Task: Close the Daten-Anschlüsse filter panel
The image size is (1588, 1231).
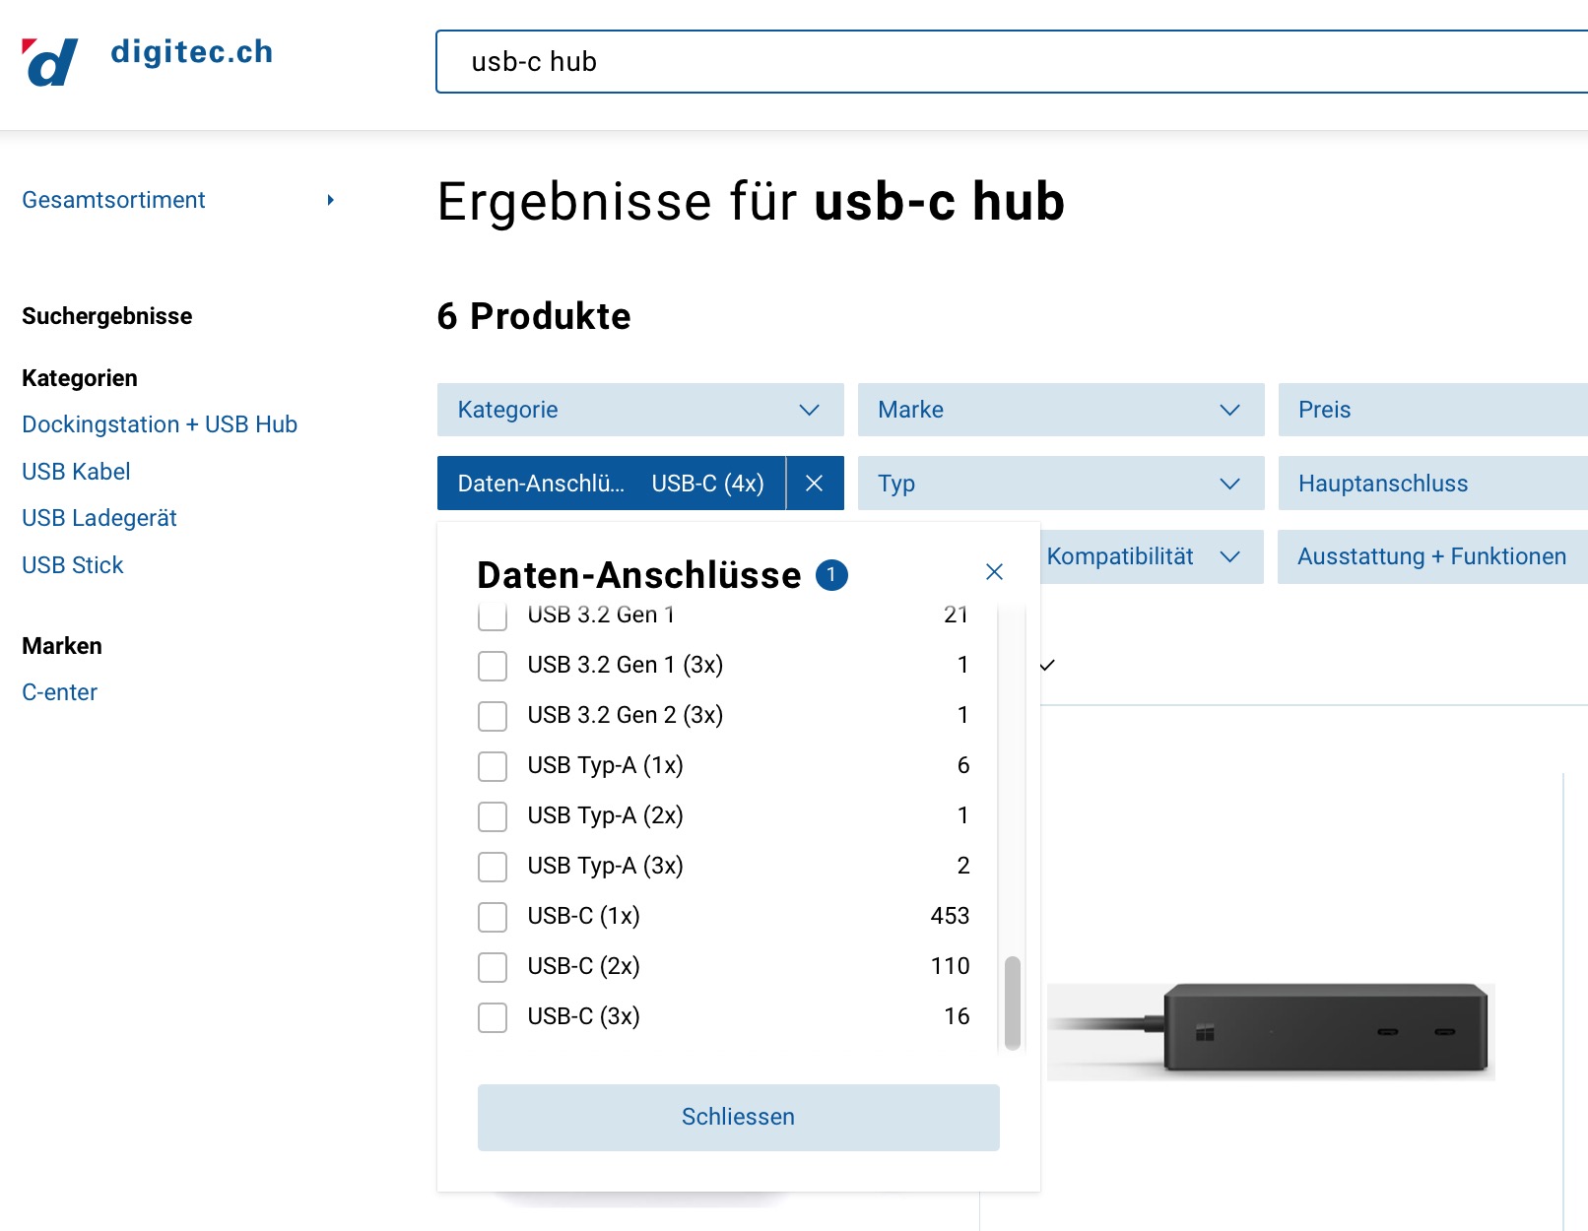Action: pos(994,572)
